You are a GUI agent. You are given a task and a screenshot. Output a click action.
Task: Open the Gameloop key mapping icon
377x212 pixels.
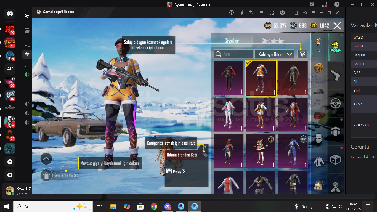tap(261, 12)
